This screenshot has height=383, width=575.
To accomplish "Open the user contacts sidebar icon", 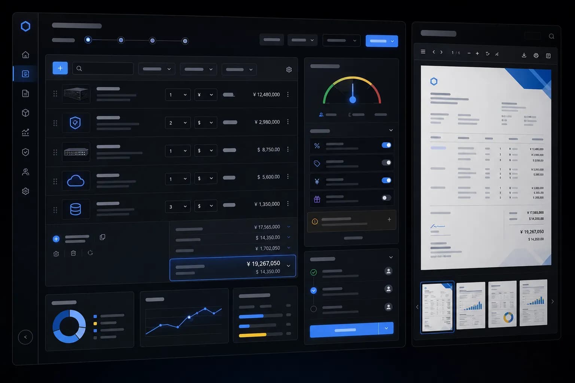I will 25,172.
